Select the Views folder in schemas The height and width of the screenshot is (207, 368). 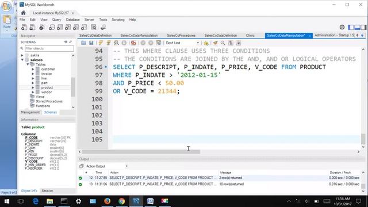[x=40, y=97]
